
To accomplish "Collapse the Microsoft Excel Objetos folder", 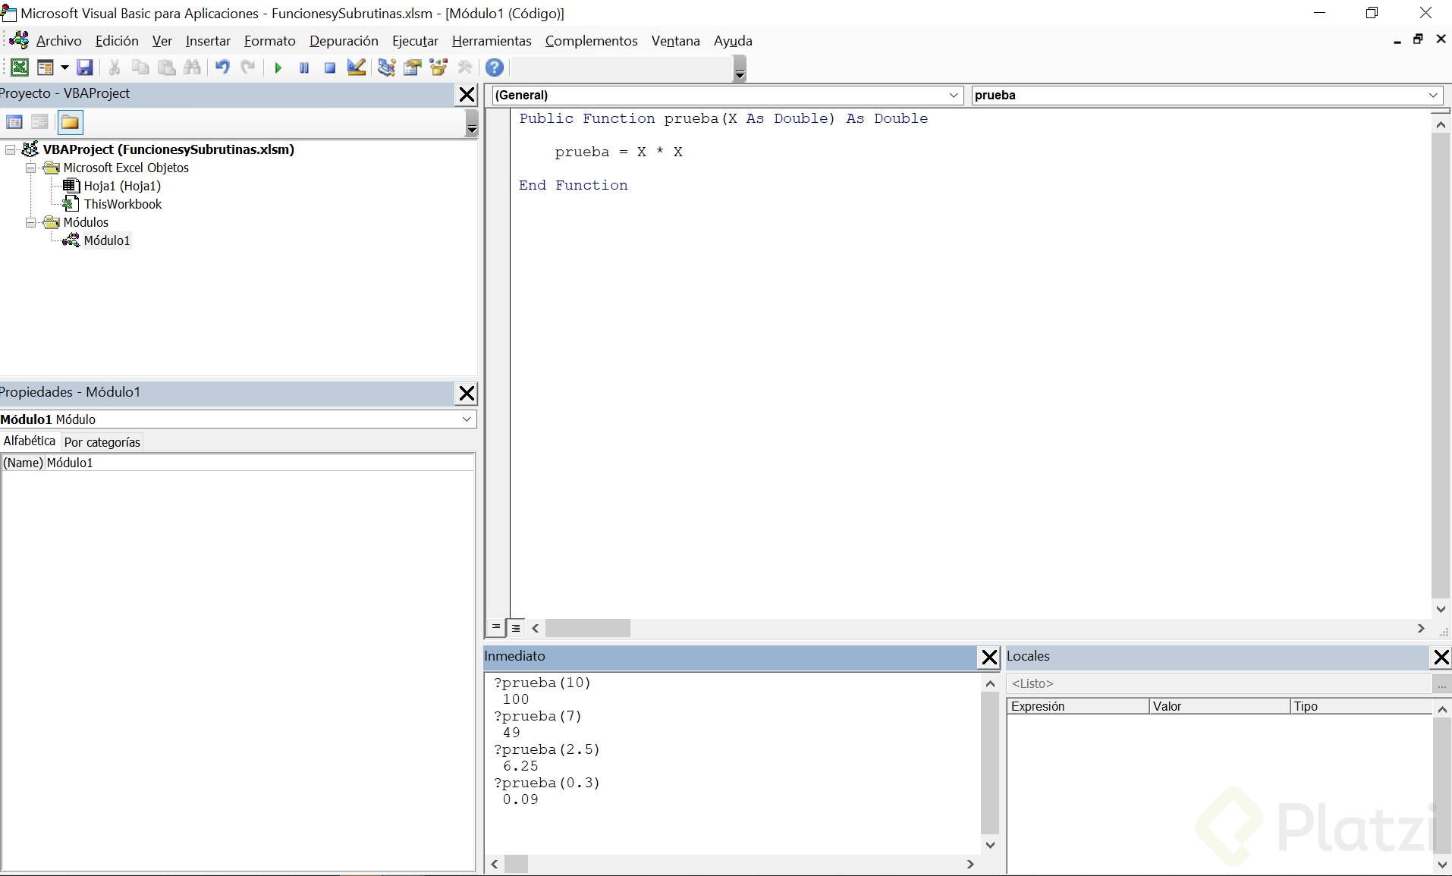I will coord(30,168).
